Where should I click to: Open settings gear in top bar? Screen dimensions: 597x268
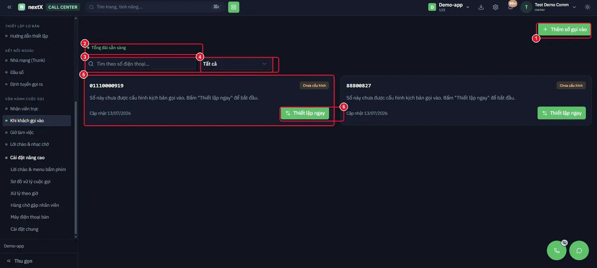click(x=496, y=7)
